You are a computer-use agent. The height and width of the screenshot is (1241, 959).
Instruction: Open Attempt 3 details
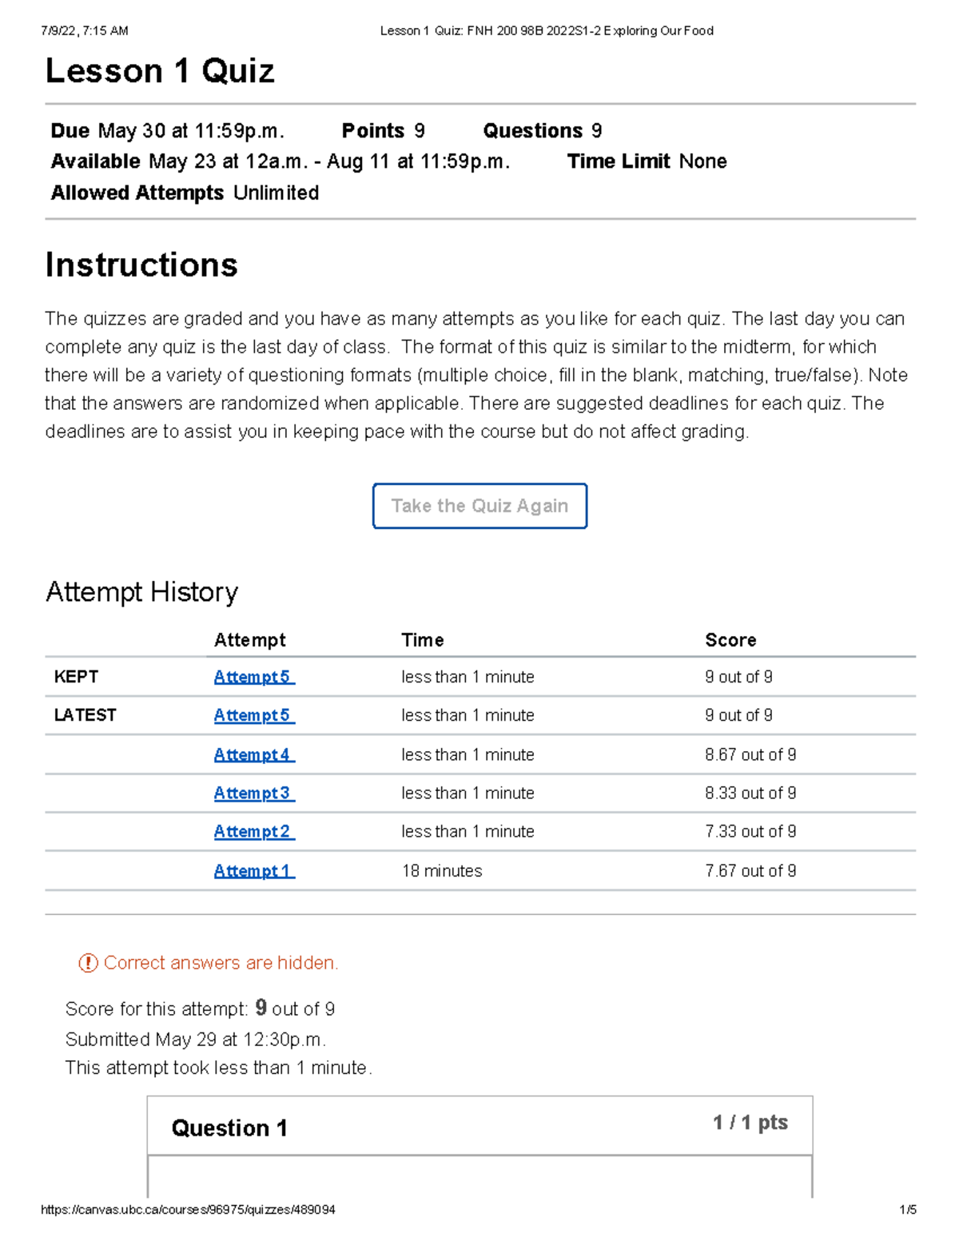(x=253, y=793)
